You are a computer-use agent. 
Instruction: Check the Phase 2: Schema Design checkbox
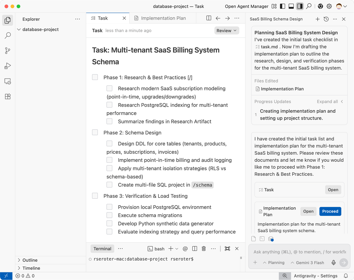[95, 132]
